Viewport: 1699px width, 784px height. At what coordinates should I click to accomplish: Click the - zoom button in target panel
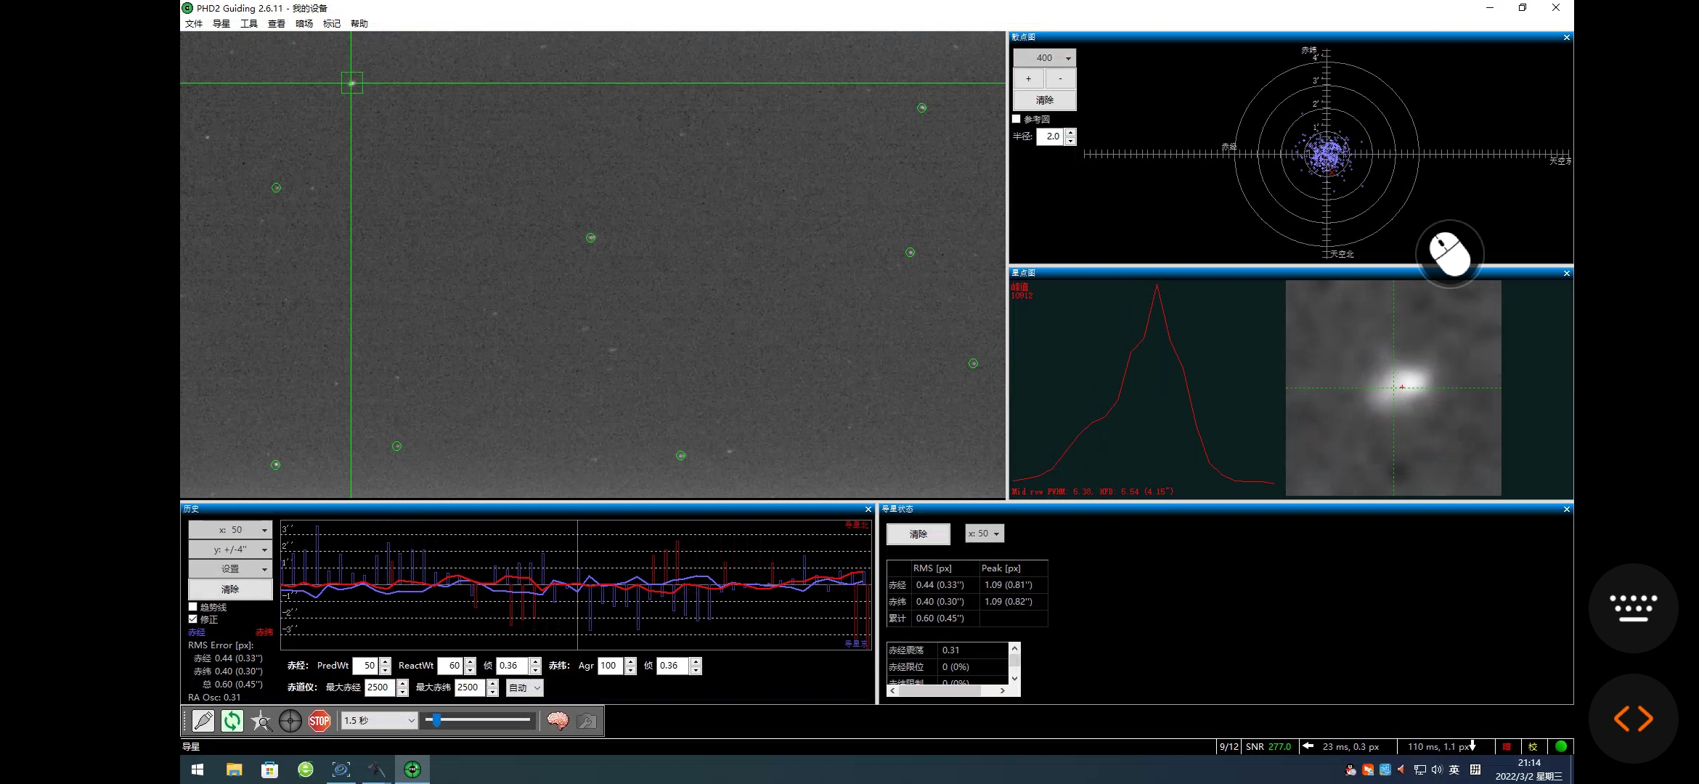pyautogui.click(x=1061, y=78)
